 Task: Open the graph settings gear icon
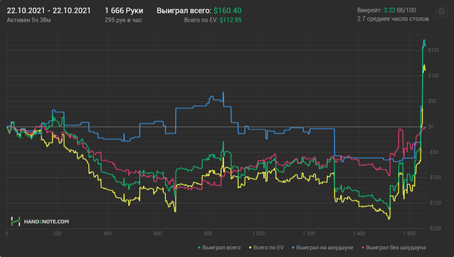click(441, 12)
